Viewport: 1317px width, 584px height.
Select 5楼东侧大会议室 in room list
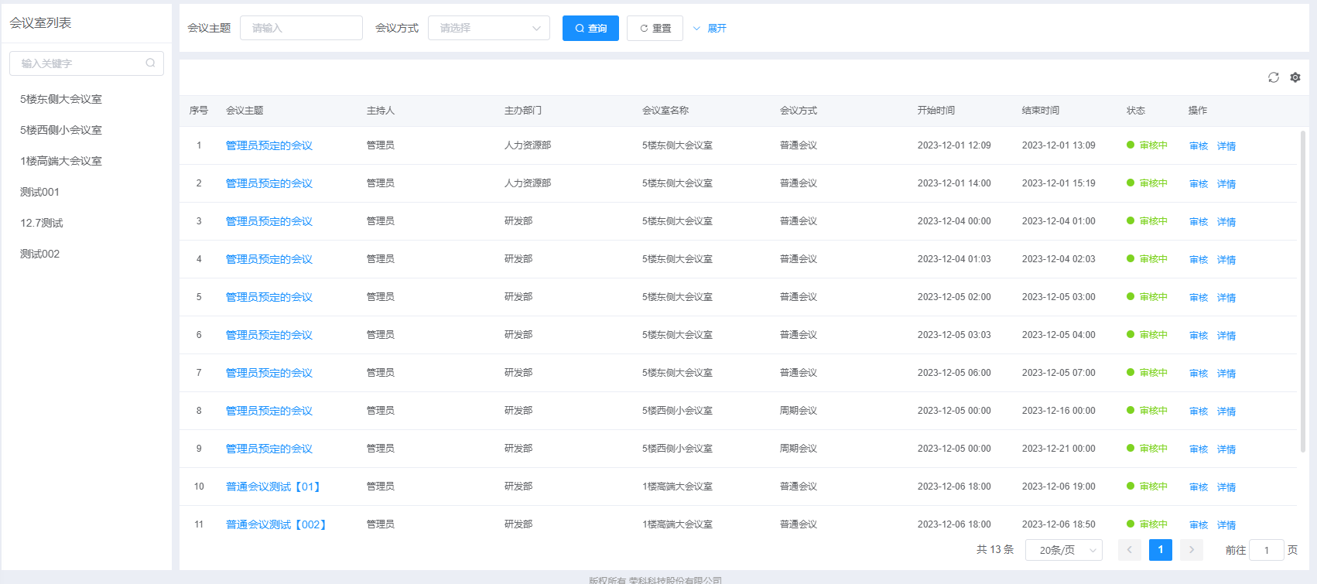pyautogui.click(x=61, y=99)
